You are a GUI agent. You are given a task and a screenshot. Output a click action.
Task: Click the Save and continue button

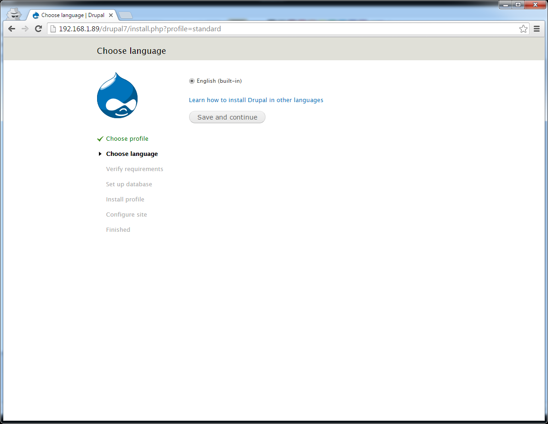tap(227, 117)
